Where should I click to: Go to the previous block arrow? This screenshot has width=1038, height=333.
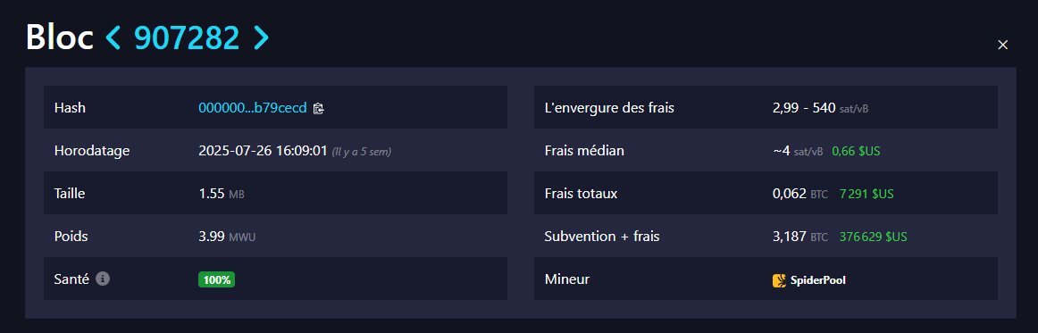113,38
